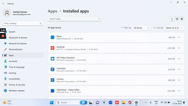The height and width of the screenshot is (106, 188).
Task: Open Bluetooth & devices settings
Action: coord(23,38)
